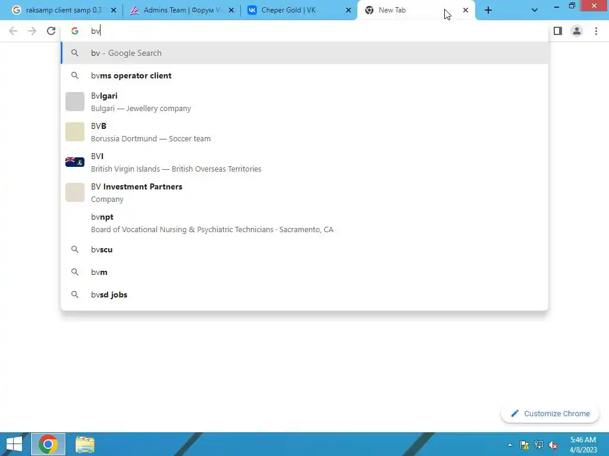Click the network tray icon
This screenshot has width=609, height=456.
click(x=539, y=445)
